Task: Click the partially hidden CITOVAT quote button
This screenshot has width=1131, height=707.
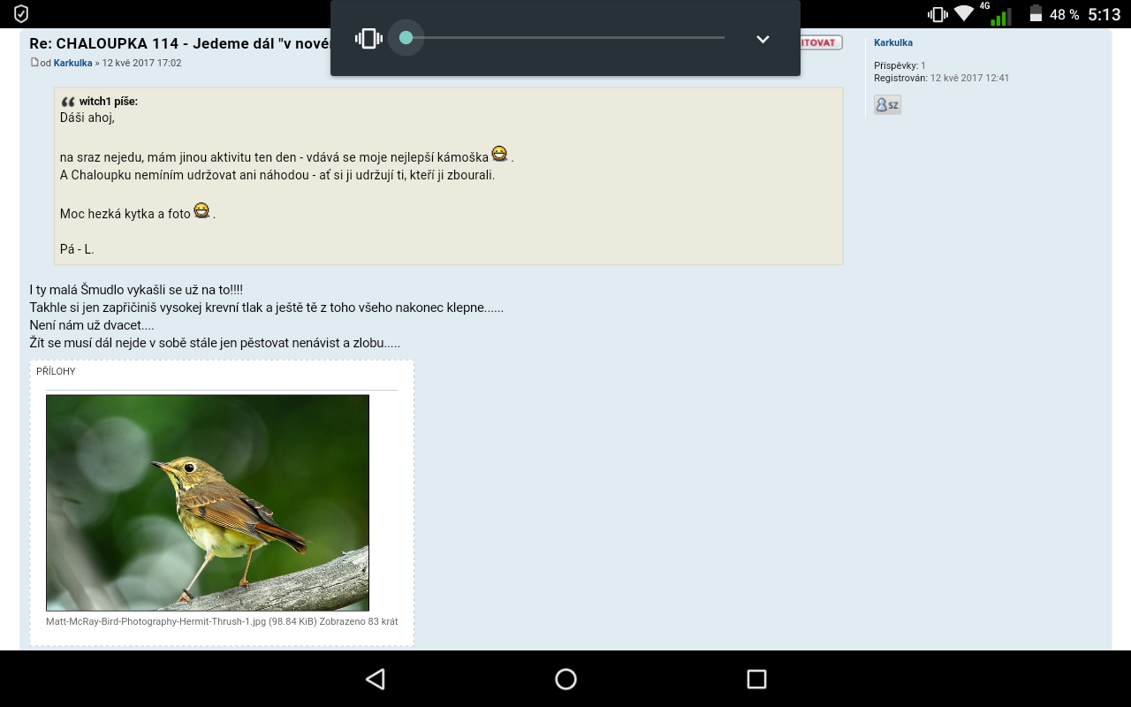Action: coord(822,42)
